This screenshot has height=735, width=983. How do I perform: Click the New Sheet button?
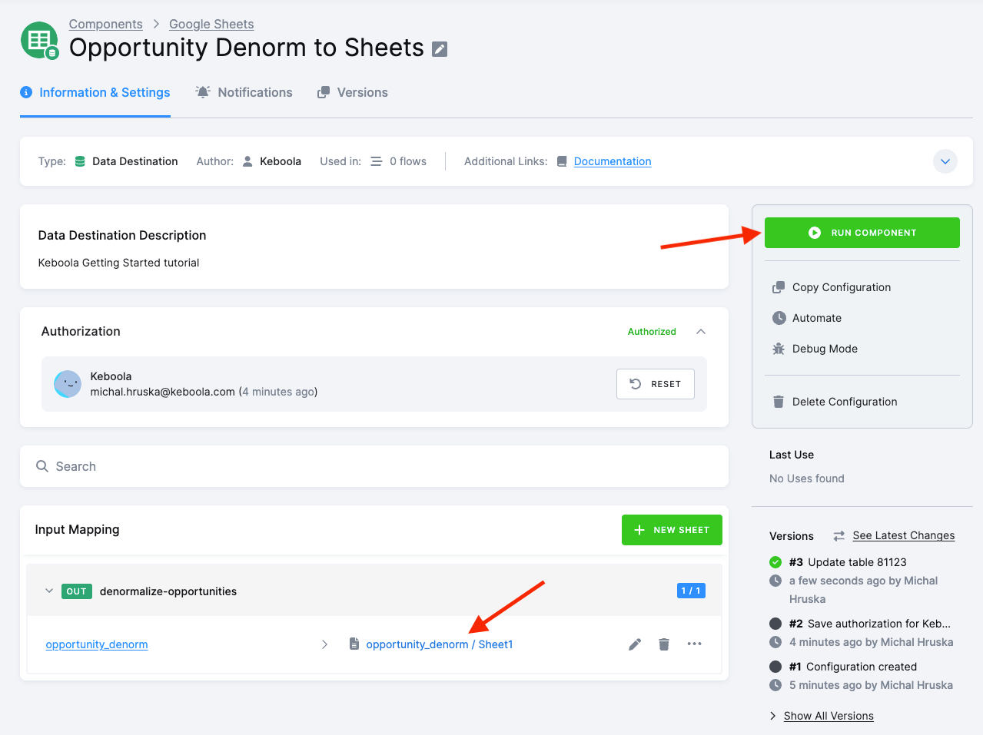pyautogui.click(x=672, y=530)
